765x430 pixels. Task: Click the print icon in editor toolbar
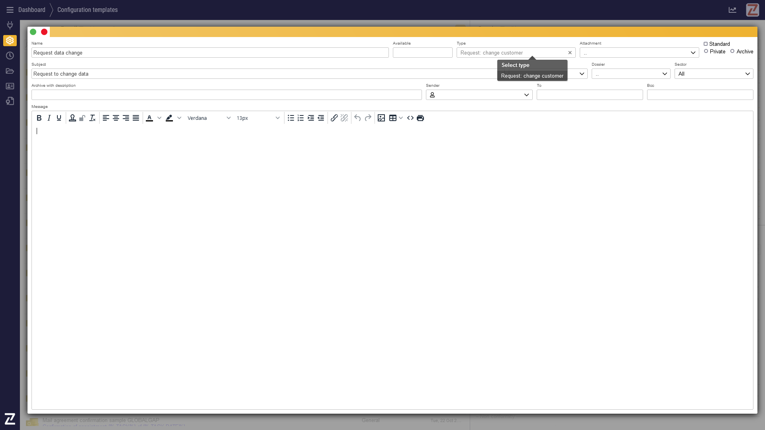coord(420,118)
